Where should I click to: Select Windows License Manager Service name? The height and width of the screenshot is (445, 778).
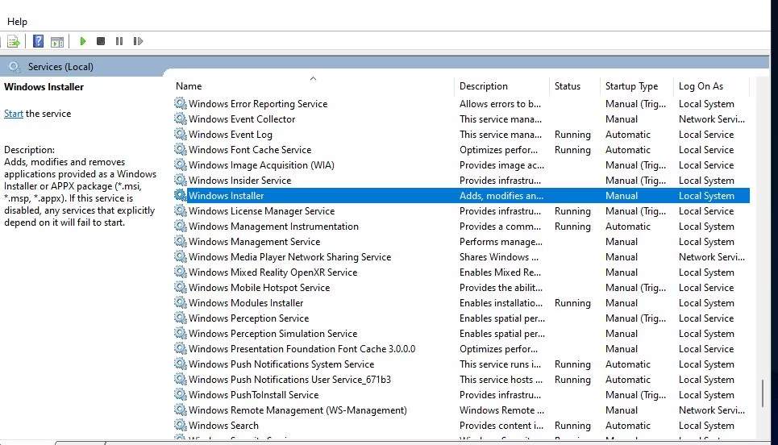(x=261, y=211)
